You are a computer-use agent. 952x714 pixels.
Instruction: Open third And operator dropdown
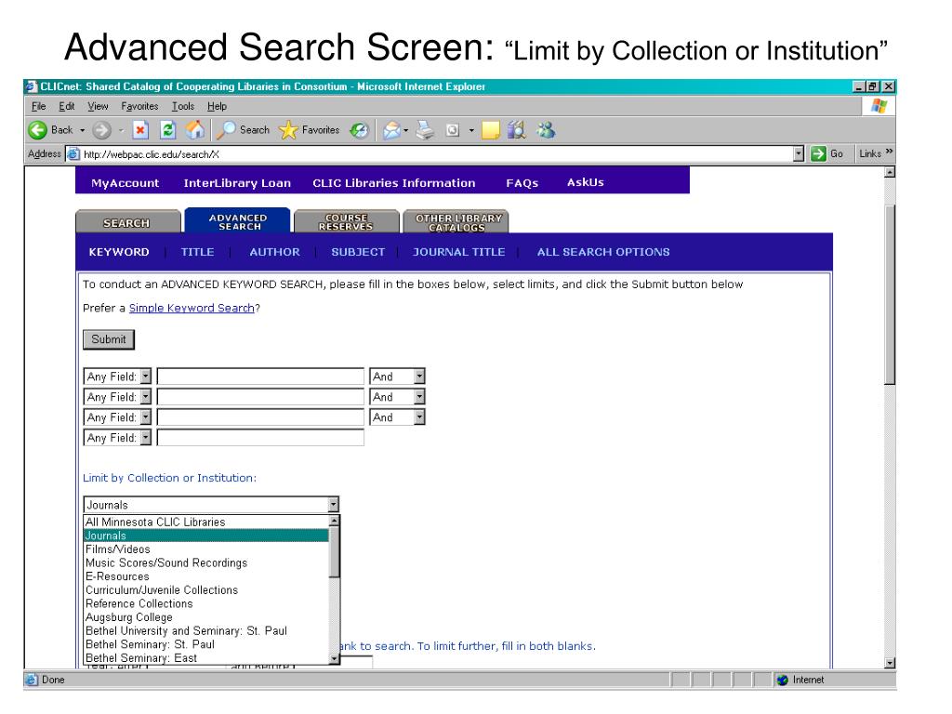point(419,417)
